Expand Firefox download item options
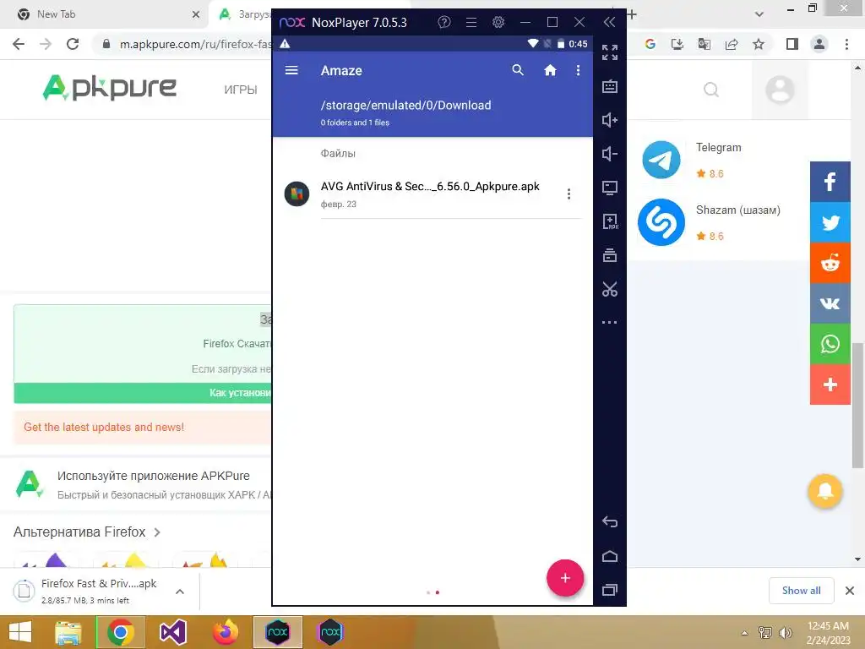 180,592
